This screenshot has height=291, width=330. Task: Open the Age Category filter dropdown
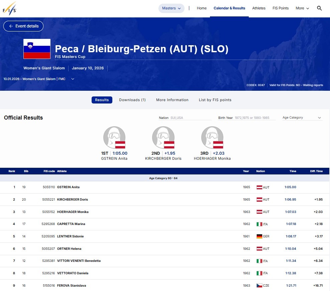[302, 118]
